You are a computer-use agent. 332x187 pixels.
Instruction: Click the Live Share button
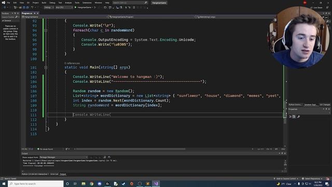pos(316,7)
